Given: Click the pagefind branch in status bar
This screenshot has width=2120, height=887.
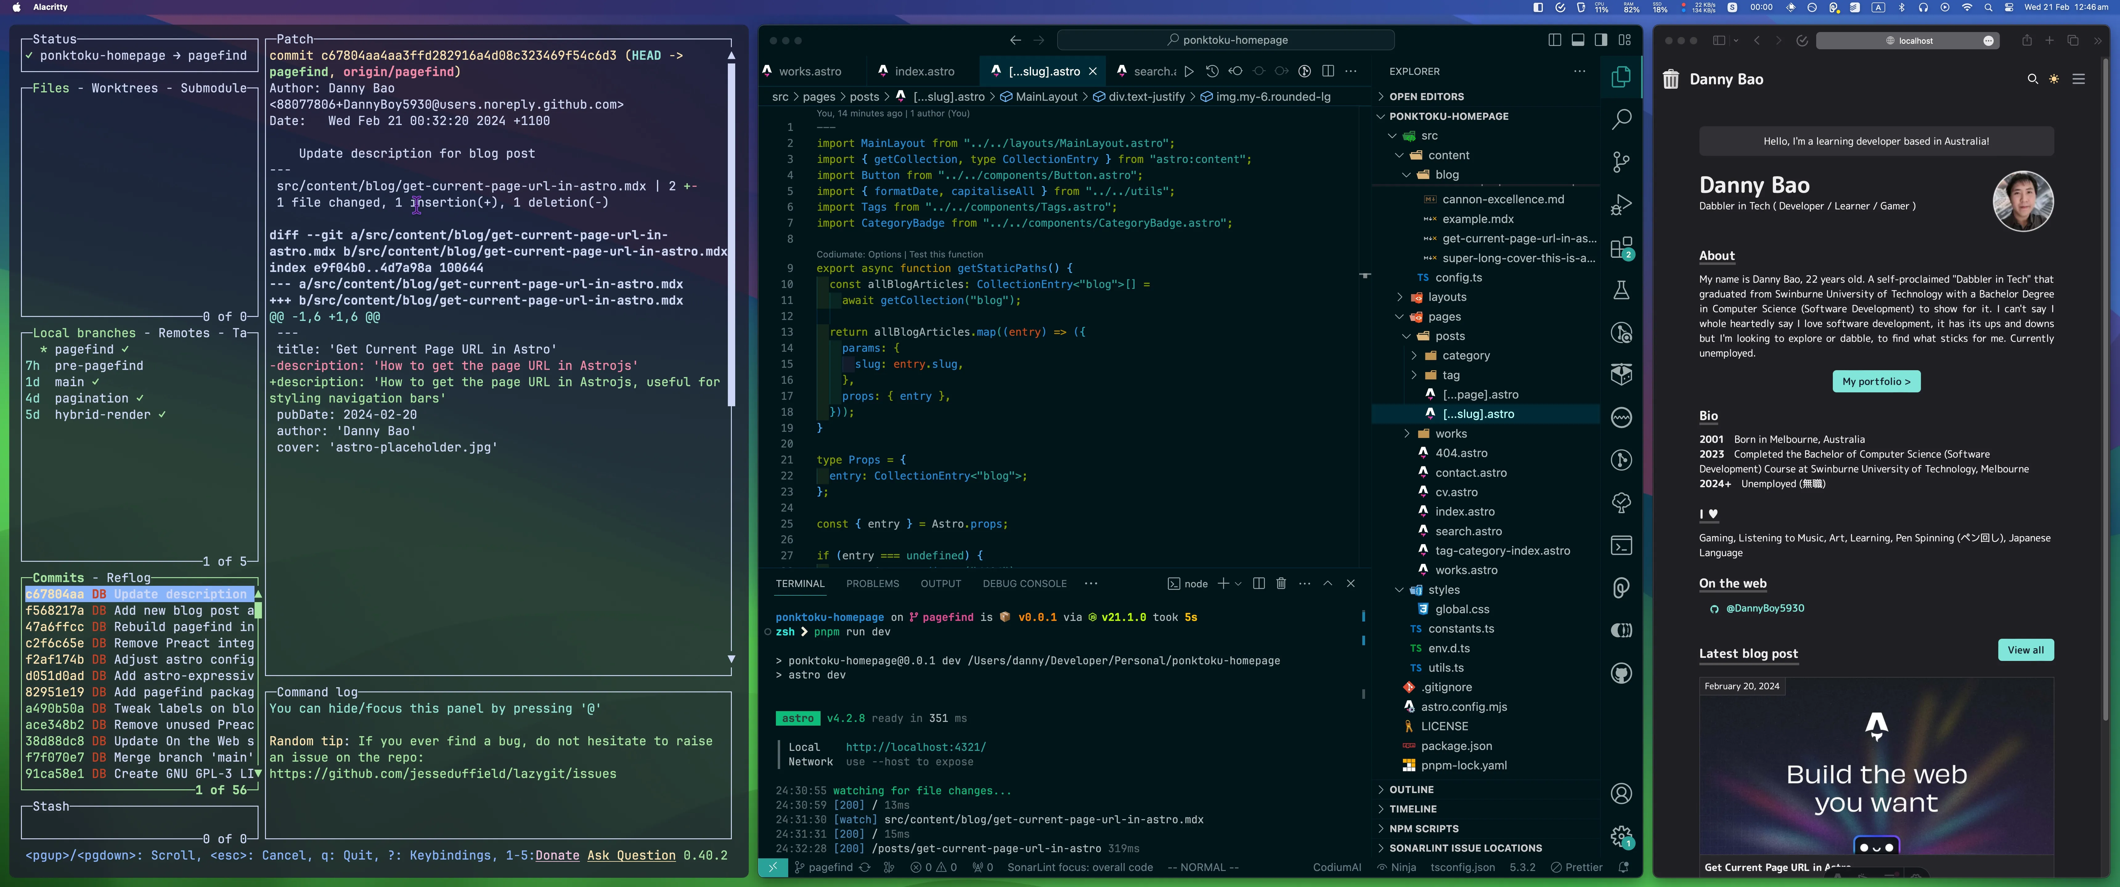Looking at the screenshot, I should 823,867.
